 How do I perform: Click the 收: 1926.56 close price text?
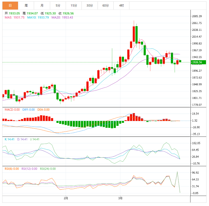(x=66, y=13)
